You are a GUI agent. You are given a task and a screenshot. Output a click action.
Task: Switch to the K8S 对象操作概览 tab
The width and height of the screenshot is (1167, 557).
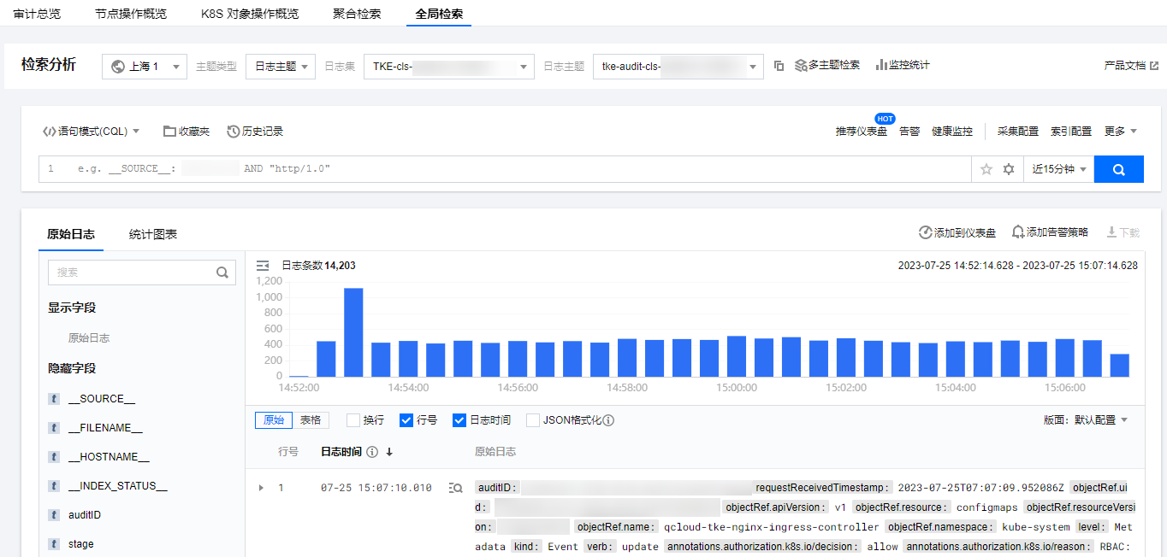pyautogui.click(x=250, y=14)
